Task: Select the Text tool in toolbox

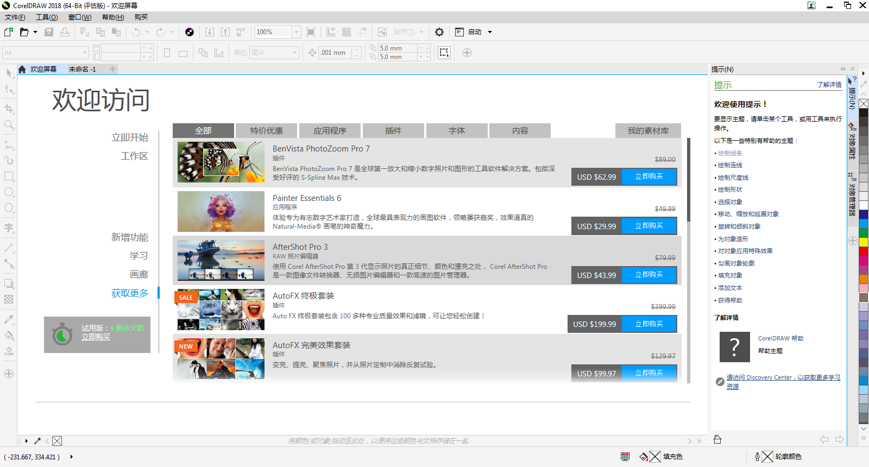Action: 9,228
